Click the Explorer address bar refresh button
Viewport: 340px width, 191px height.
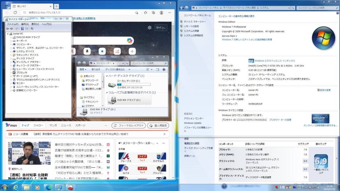click(127, 63)
